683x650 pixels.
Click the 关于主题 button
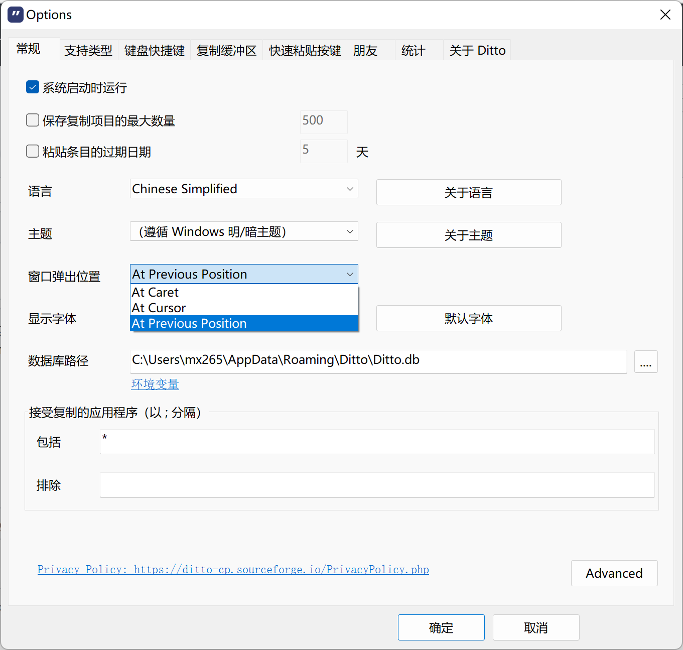click(x=469, y=235)
